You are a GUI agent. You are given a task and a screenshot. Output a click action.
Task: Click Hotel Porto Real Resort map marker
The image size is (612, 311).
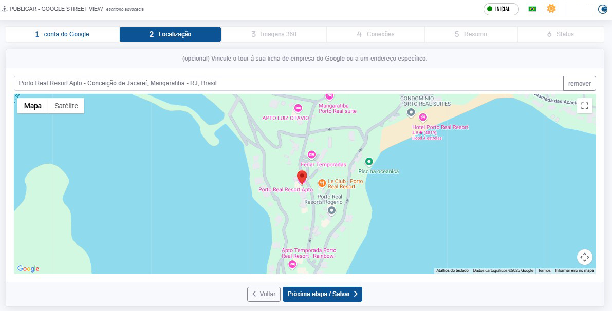click(422, 118)
